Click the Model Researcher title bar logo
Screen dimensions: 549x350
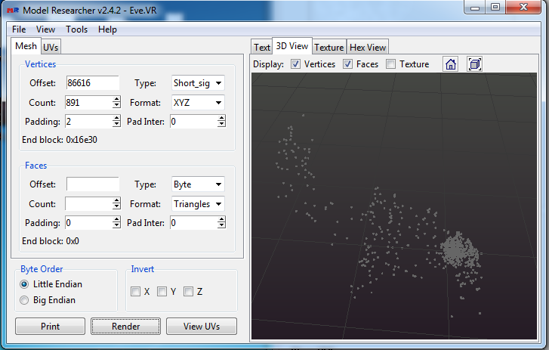pyautogui.click(x=13, y=10)
